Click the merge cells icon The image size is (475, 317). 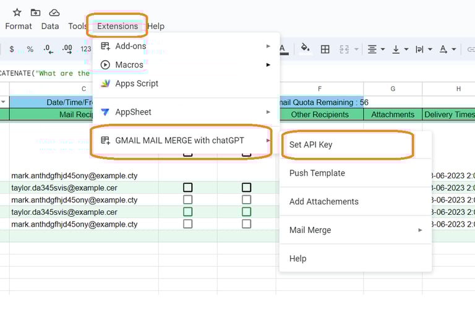[x=344, y=49]
